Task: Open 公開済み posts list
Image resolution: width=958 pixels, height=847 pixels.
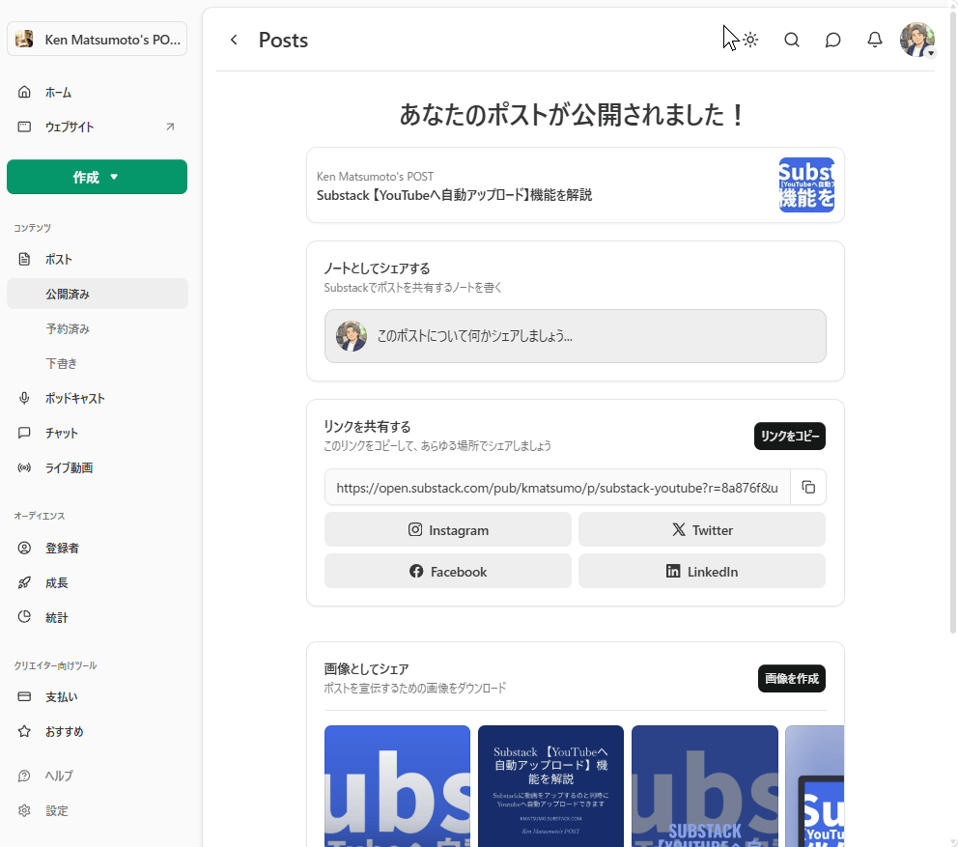Action: (x=98, y=294)
